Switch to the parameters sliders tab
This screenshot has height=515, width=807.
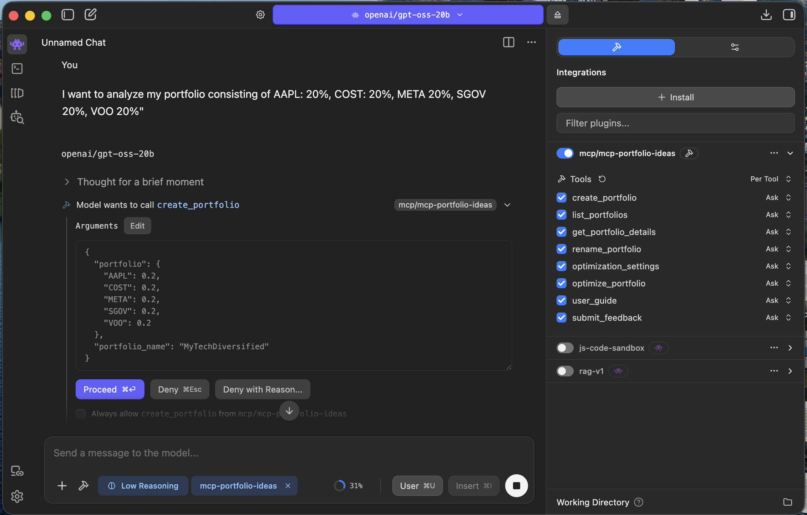[735, 47]
